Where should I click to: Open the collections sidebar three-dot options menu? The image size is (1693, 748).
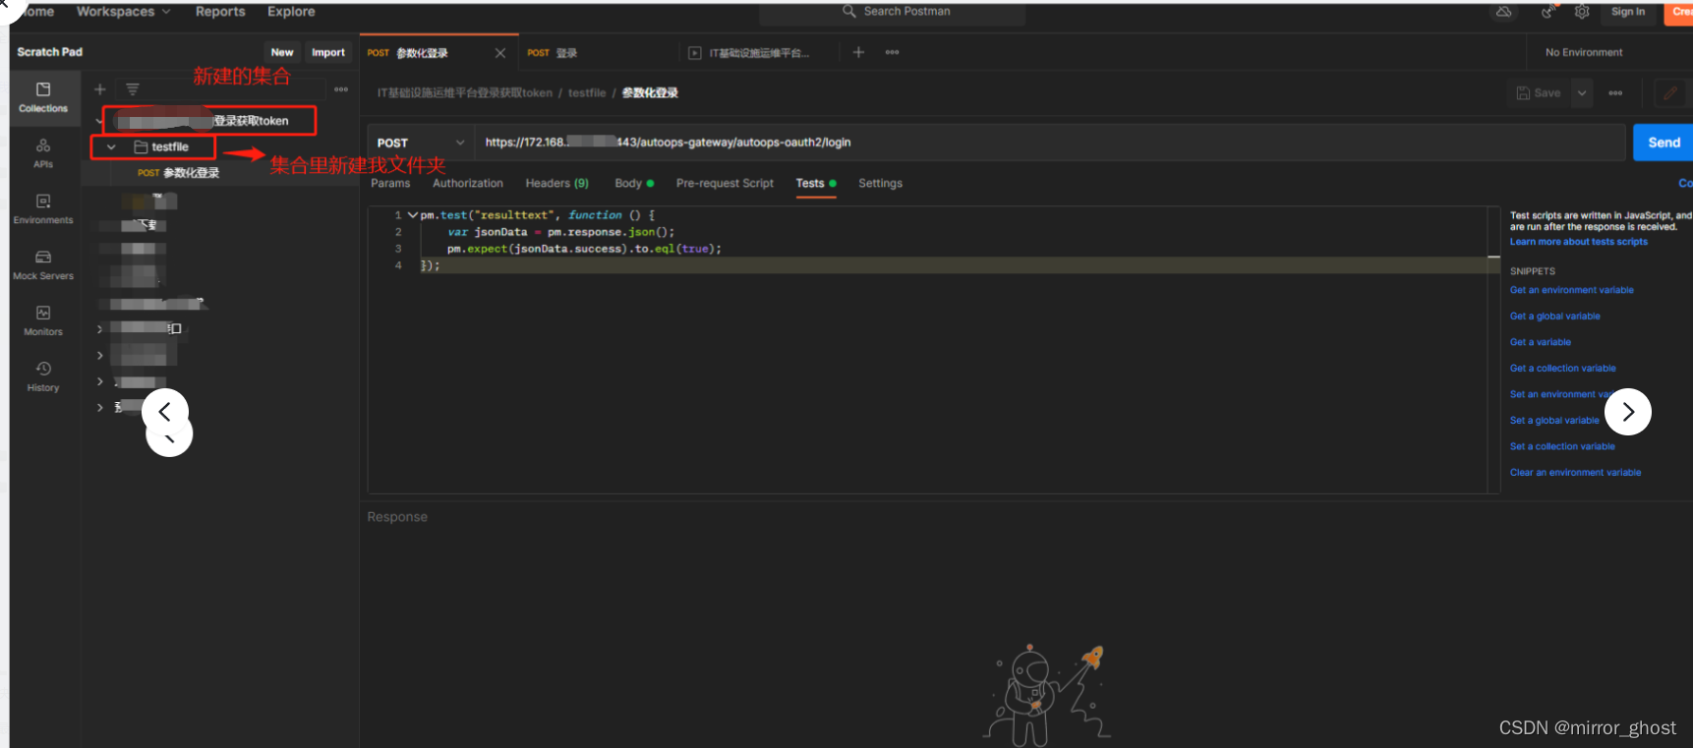click(x=341, y=89)
